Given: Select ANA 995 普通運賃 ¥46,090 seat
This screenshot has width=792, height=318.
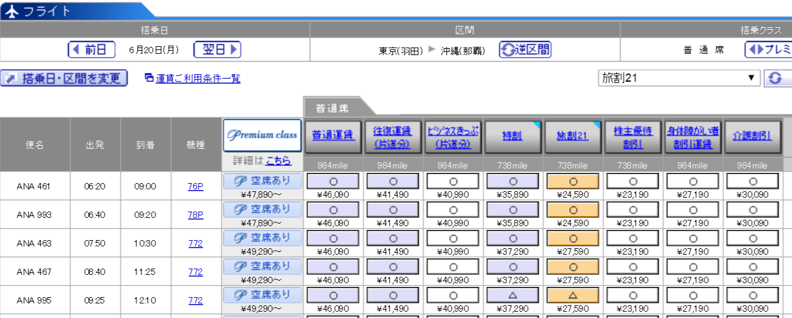Looking at the screenshot, I should pyautogui.click(x=333, y=295).
